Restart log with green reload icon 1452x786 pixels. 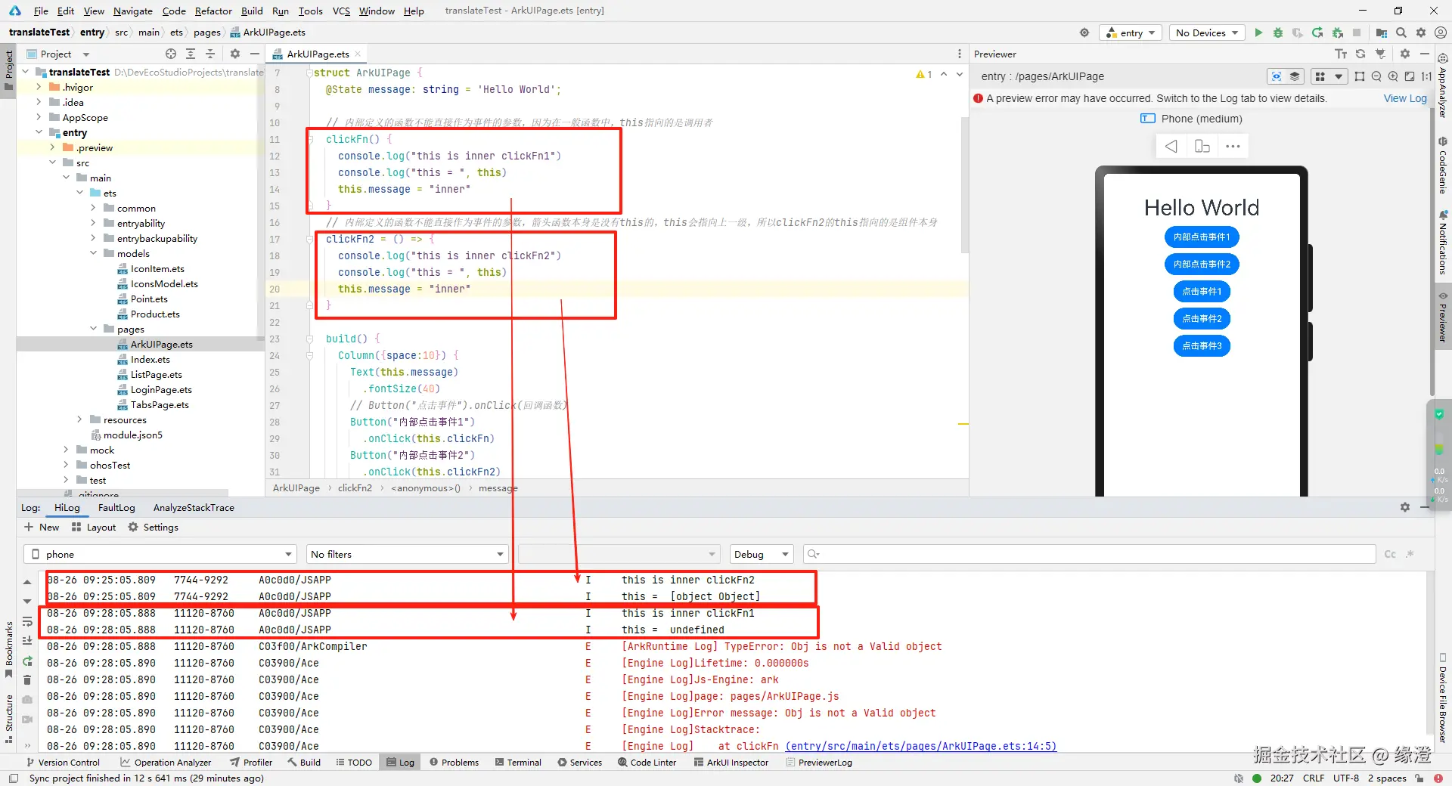(27, 661)
